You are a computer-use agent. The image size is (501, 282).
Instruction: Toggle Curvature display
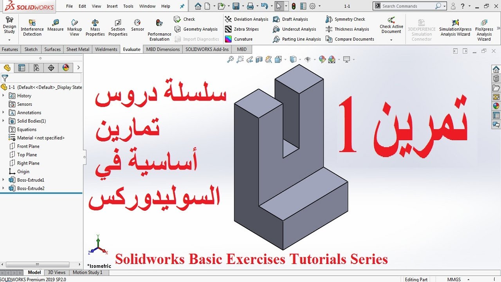pos(239,39)
